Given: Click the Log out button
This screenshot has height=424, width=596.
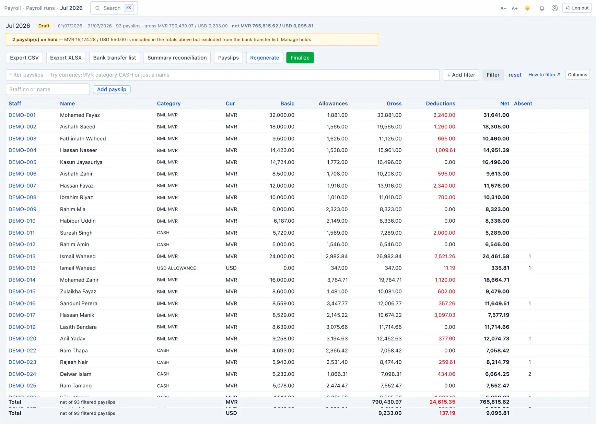Looking at the screenshot, I should point(577,8).
